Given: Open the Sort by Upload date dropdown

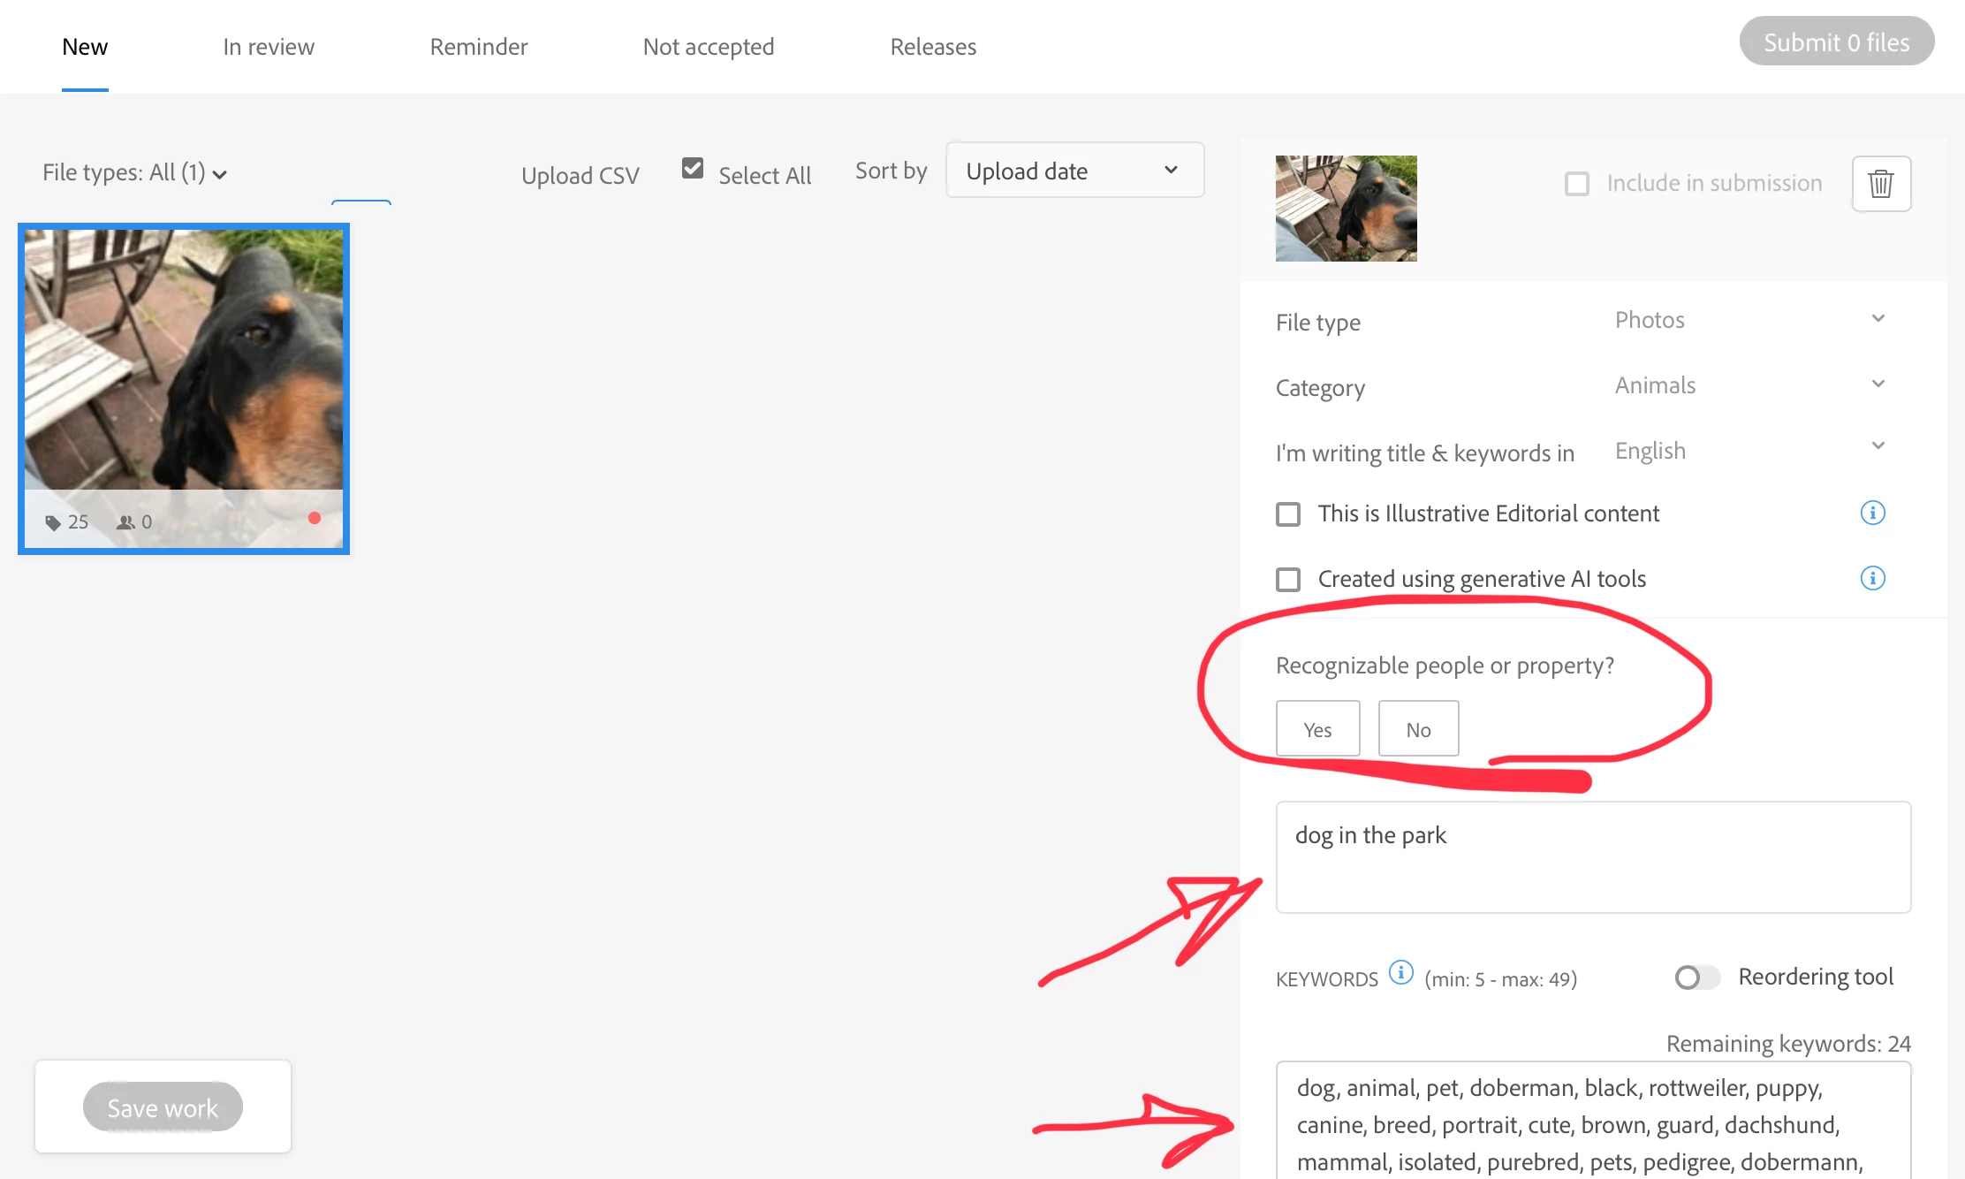Looking at the screenshot, I should 1074,171.
